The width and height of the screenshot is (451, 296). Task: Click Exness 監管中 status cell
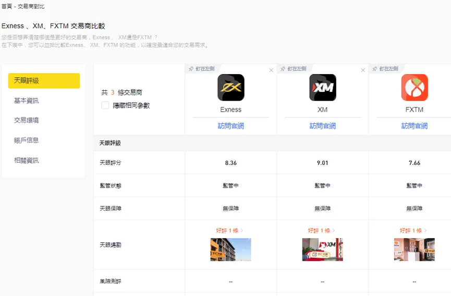pyautogui.click(x=230, y=186)
